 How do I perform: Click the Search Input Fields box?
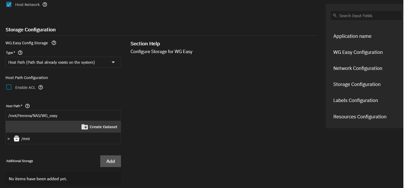point(366,16)
